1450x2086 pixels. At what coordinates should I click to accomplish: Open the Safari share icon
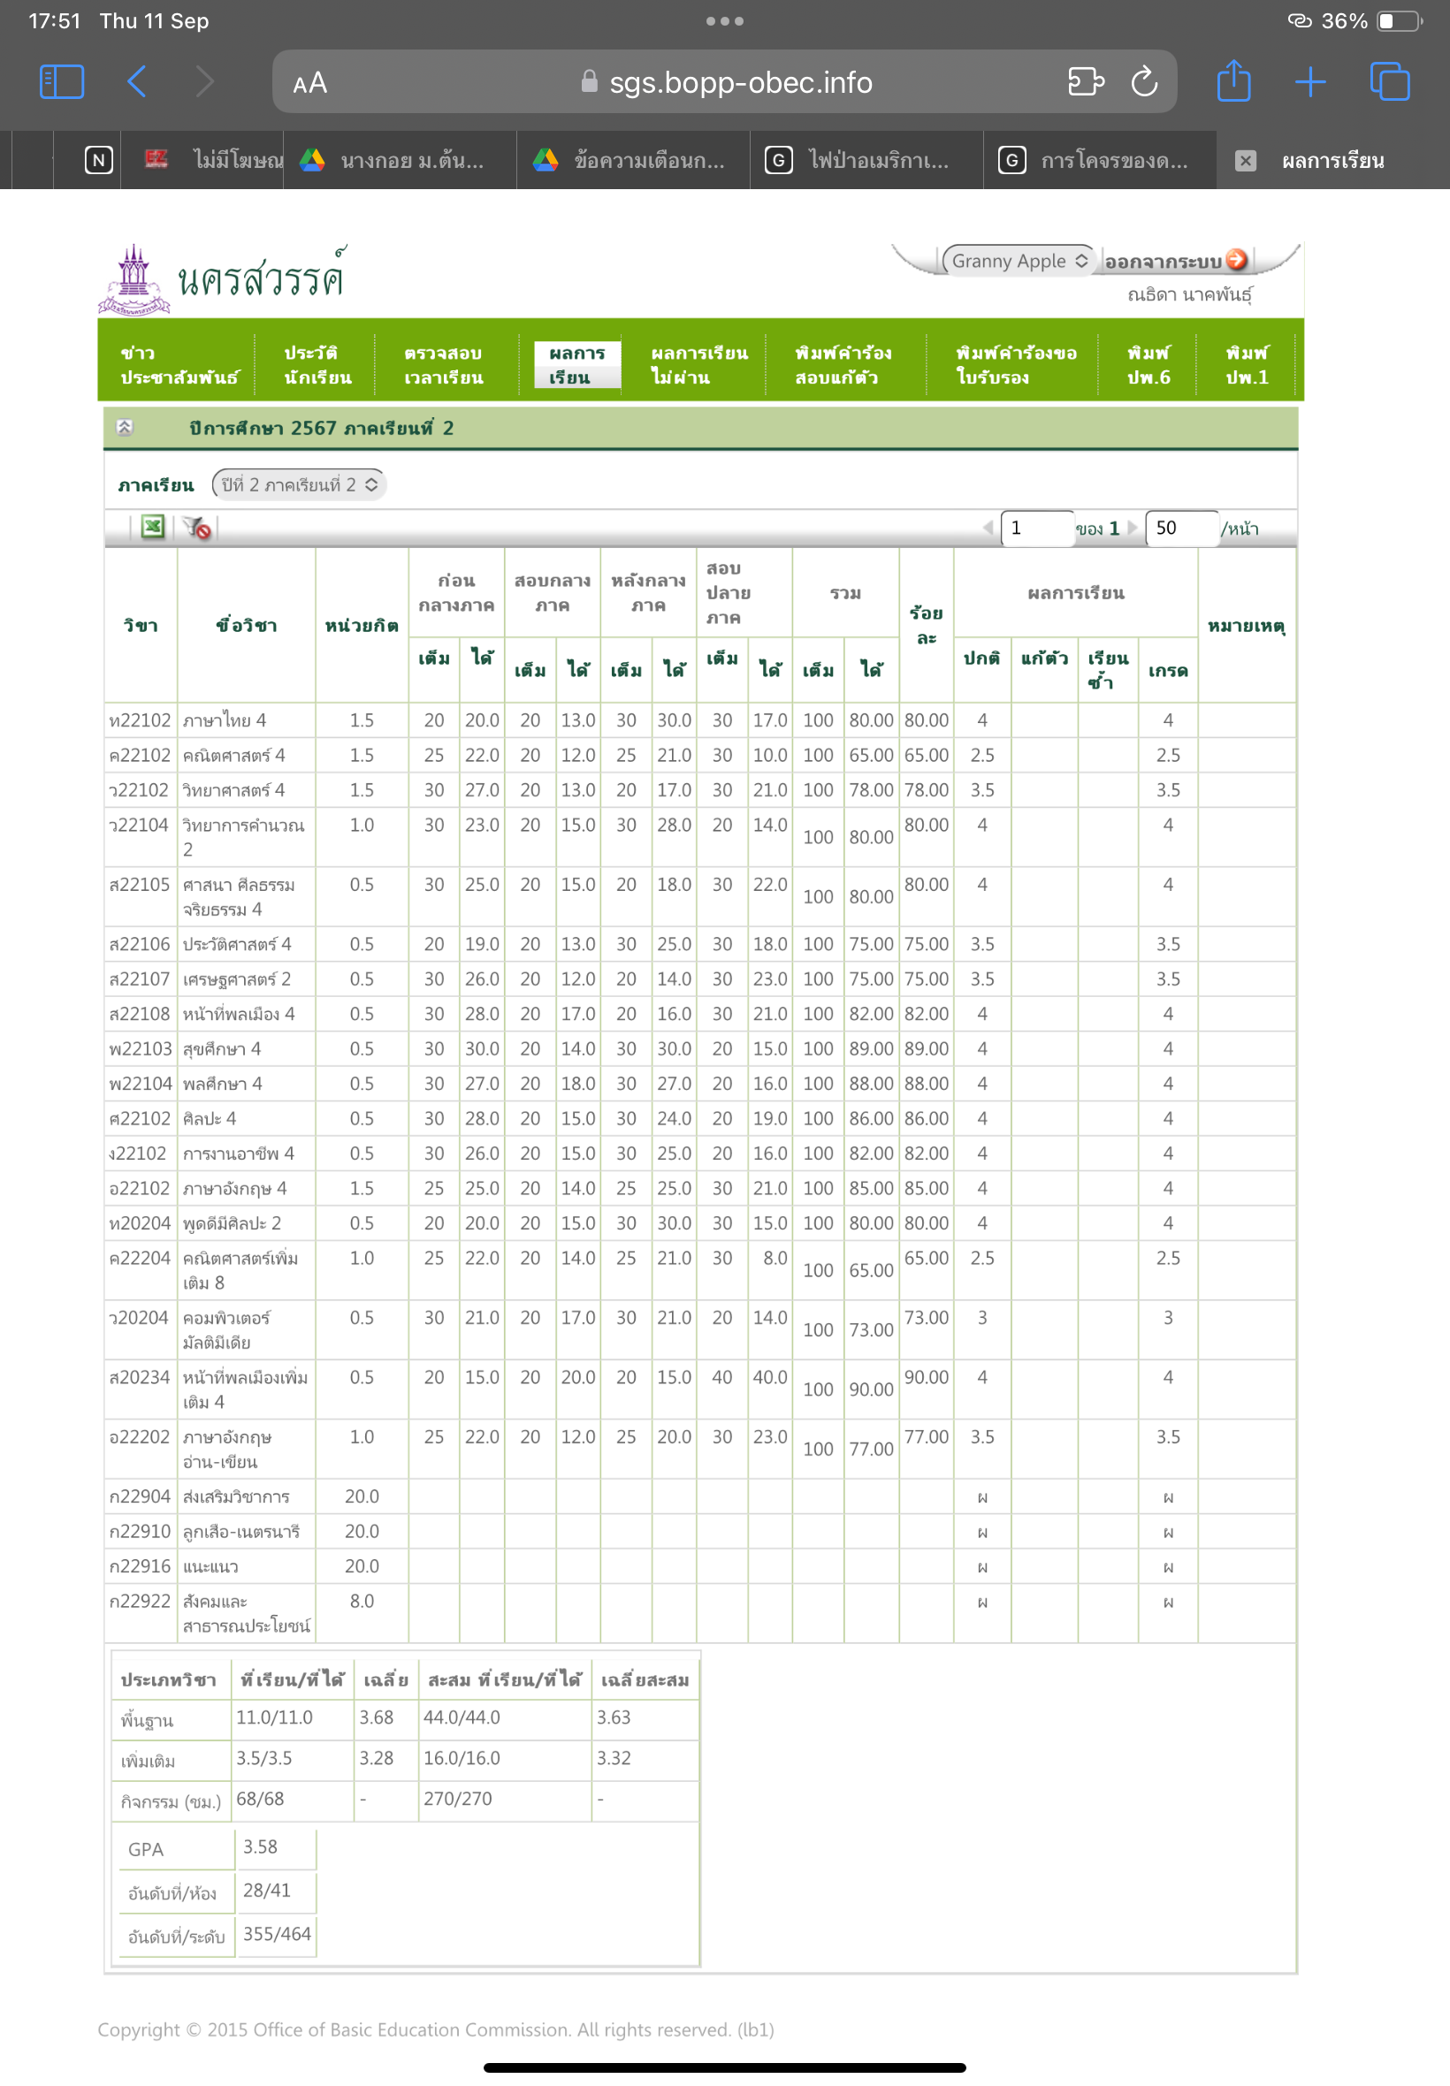coord(1233,80)
